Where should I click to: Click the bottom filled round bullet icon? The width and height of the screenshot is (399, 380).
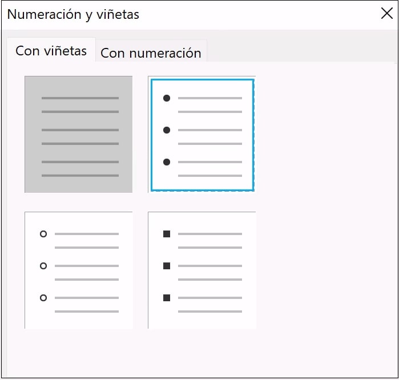click(167, 162)
